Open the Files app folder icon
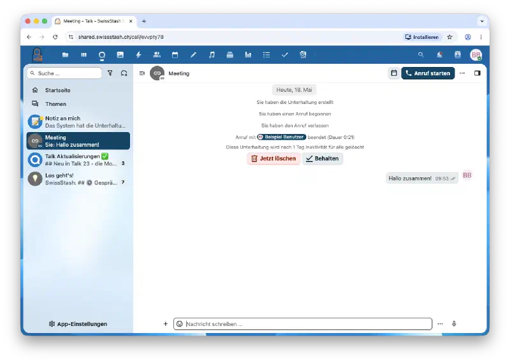The height and width of the screenshot is (363, 510). coord(66,55)
